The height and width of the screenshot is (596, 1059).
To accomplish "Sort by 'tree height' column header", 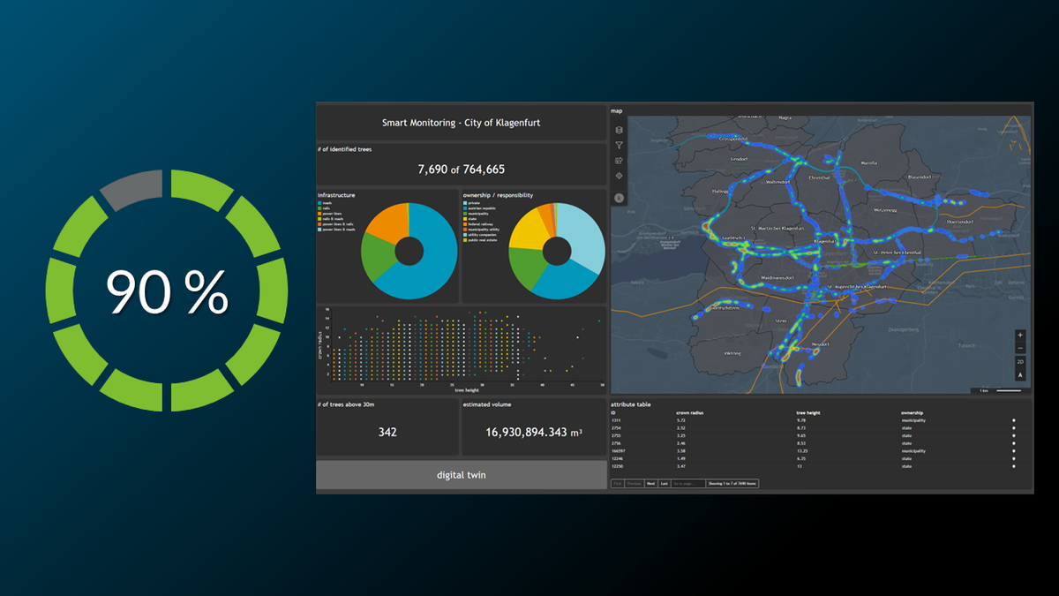I will (809, 412).
